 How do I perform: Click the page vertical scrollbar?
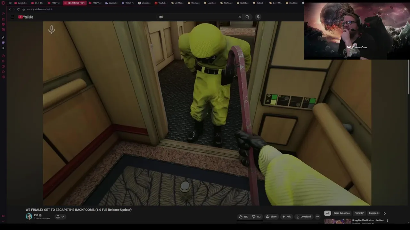pos(409,77)
